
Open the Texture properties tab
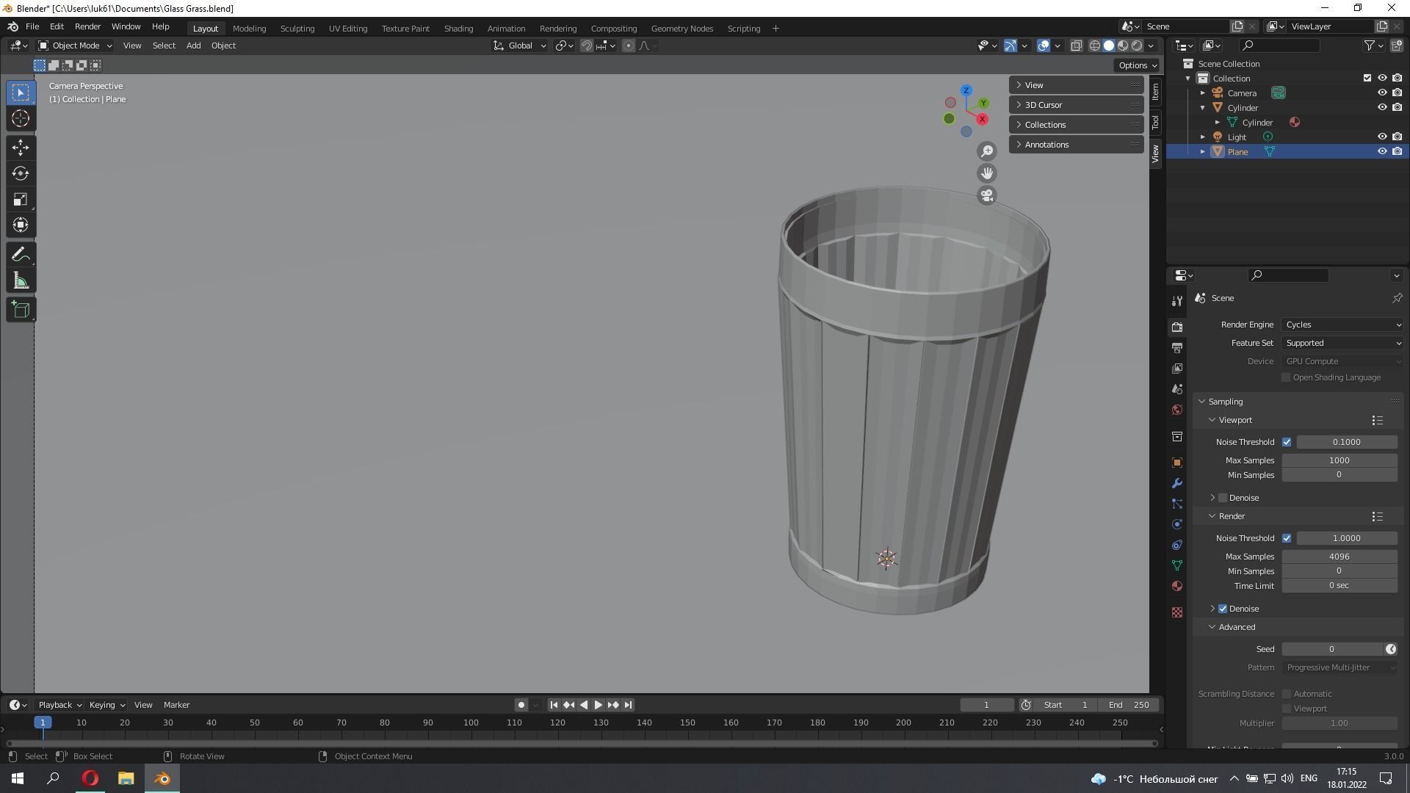coord(1177,612)
